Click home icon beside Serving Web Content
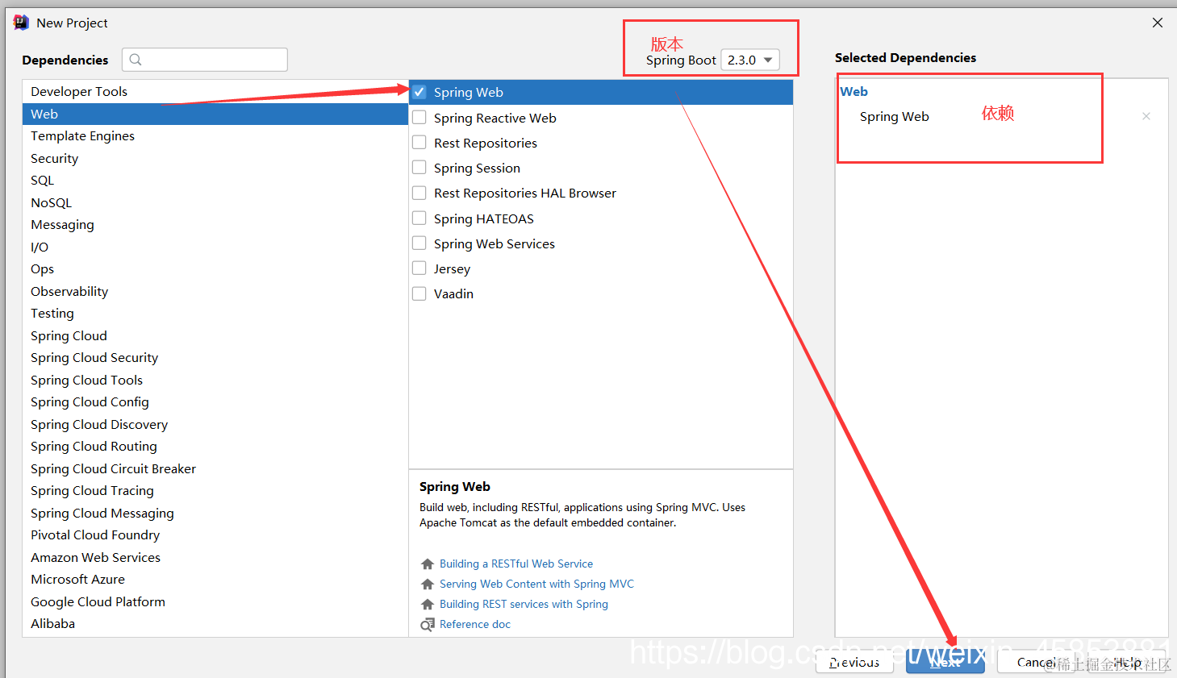Image resolution: width=1177 pixels, height=678 pixels. [x=428, y=584]
